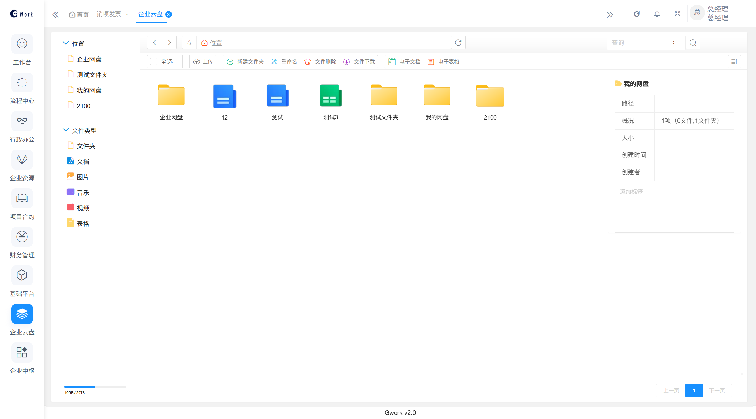Viewport: 756px width, 419px height.
Task: Click the 流程中心 sidebar icon
Action: click(22, 83)
